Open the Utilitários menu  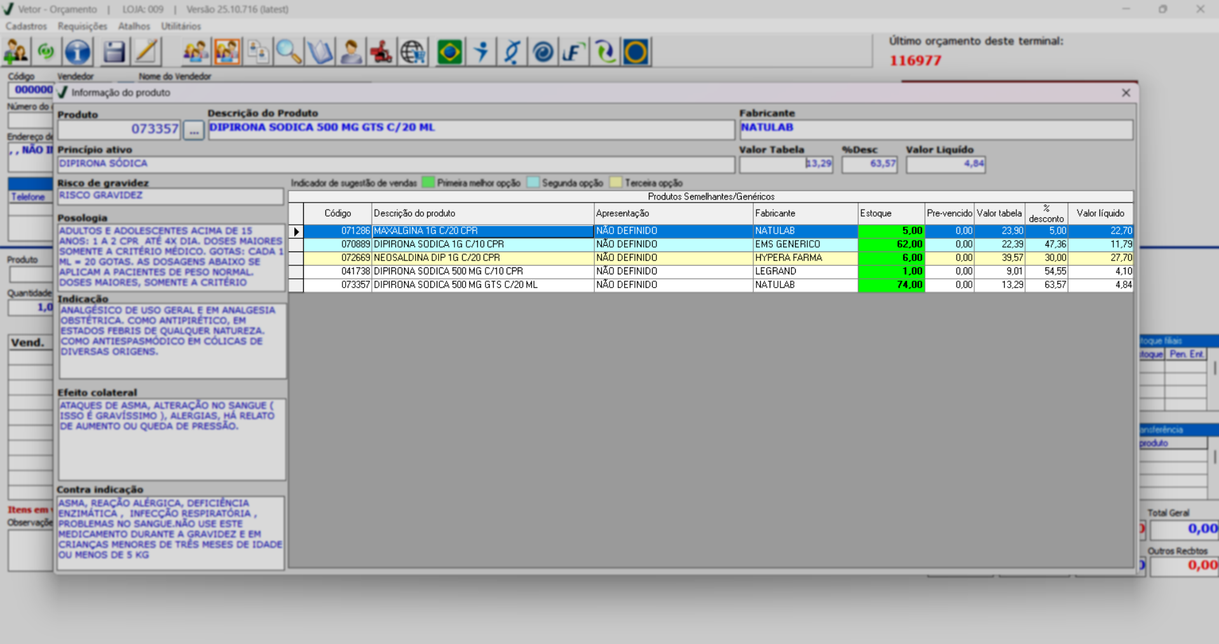(180, 26)
